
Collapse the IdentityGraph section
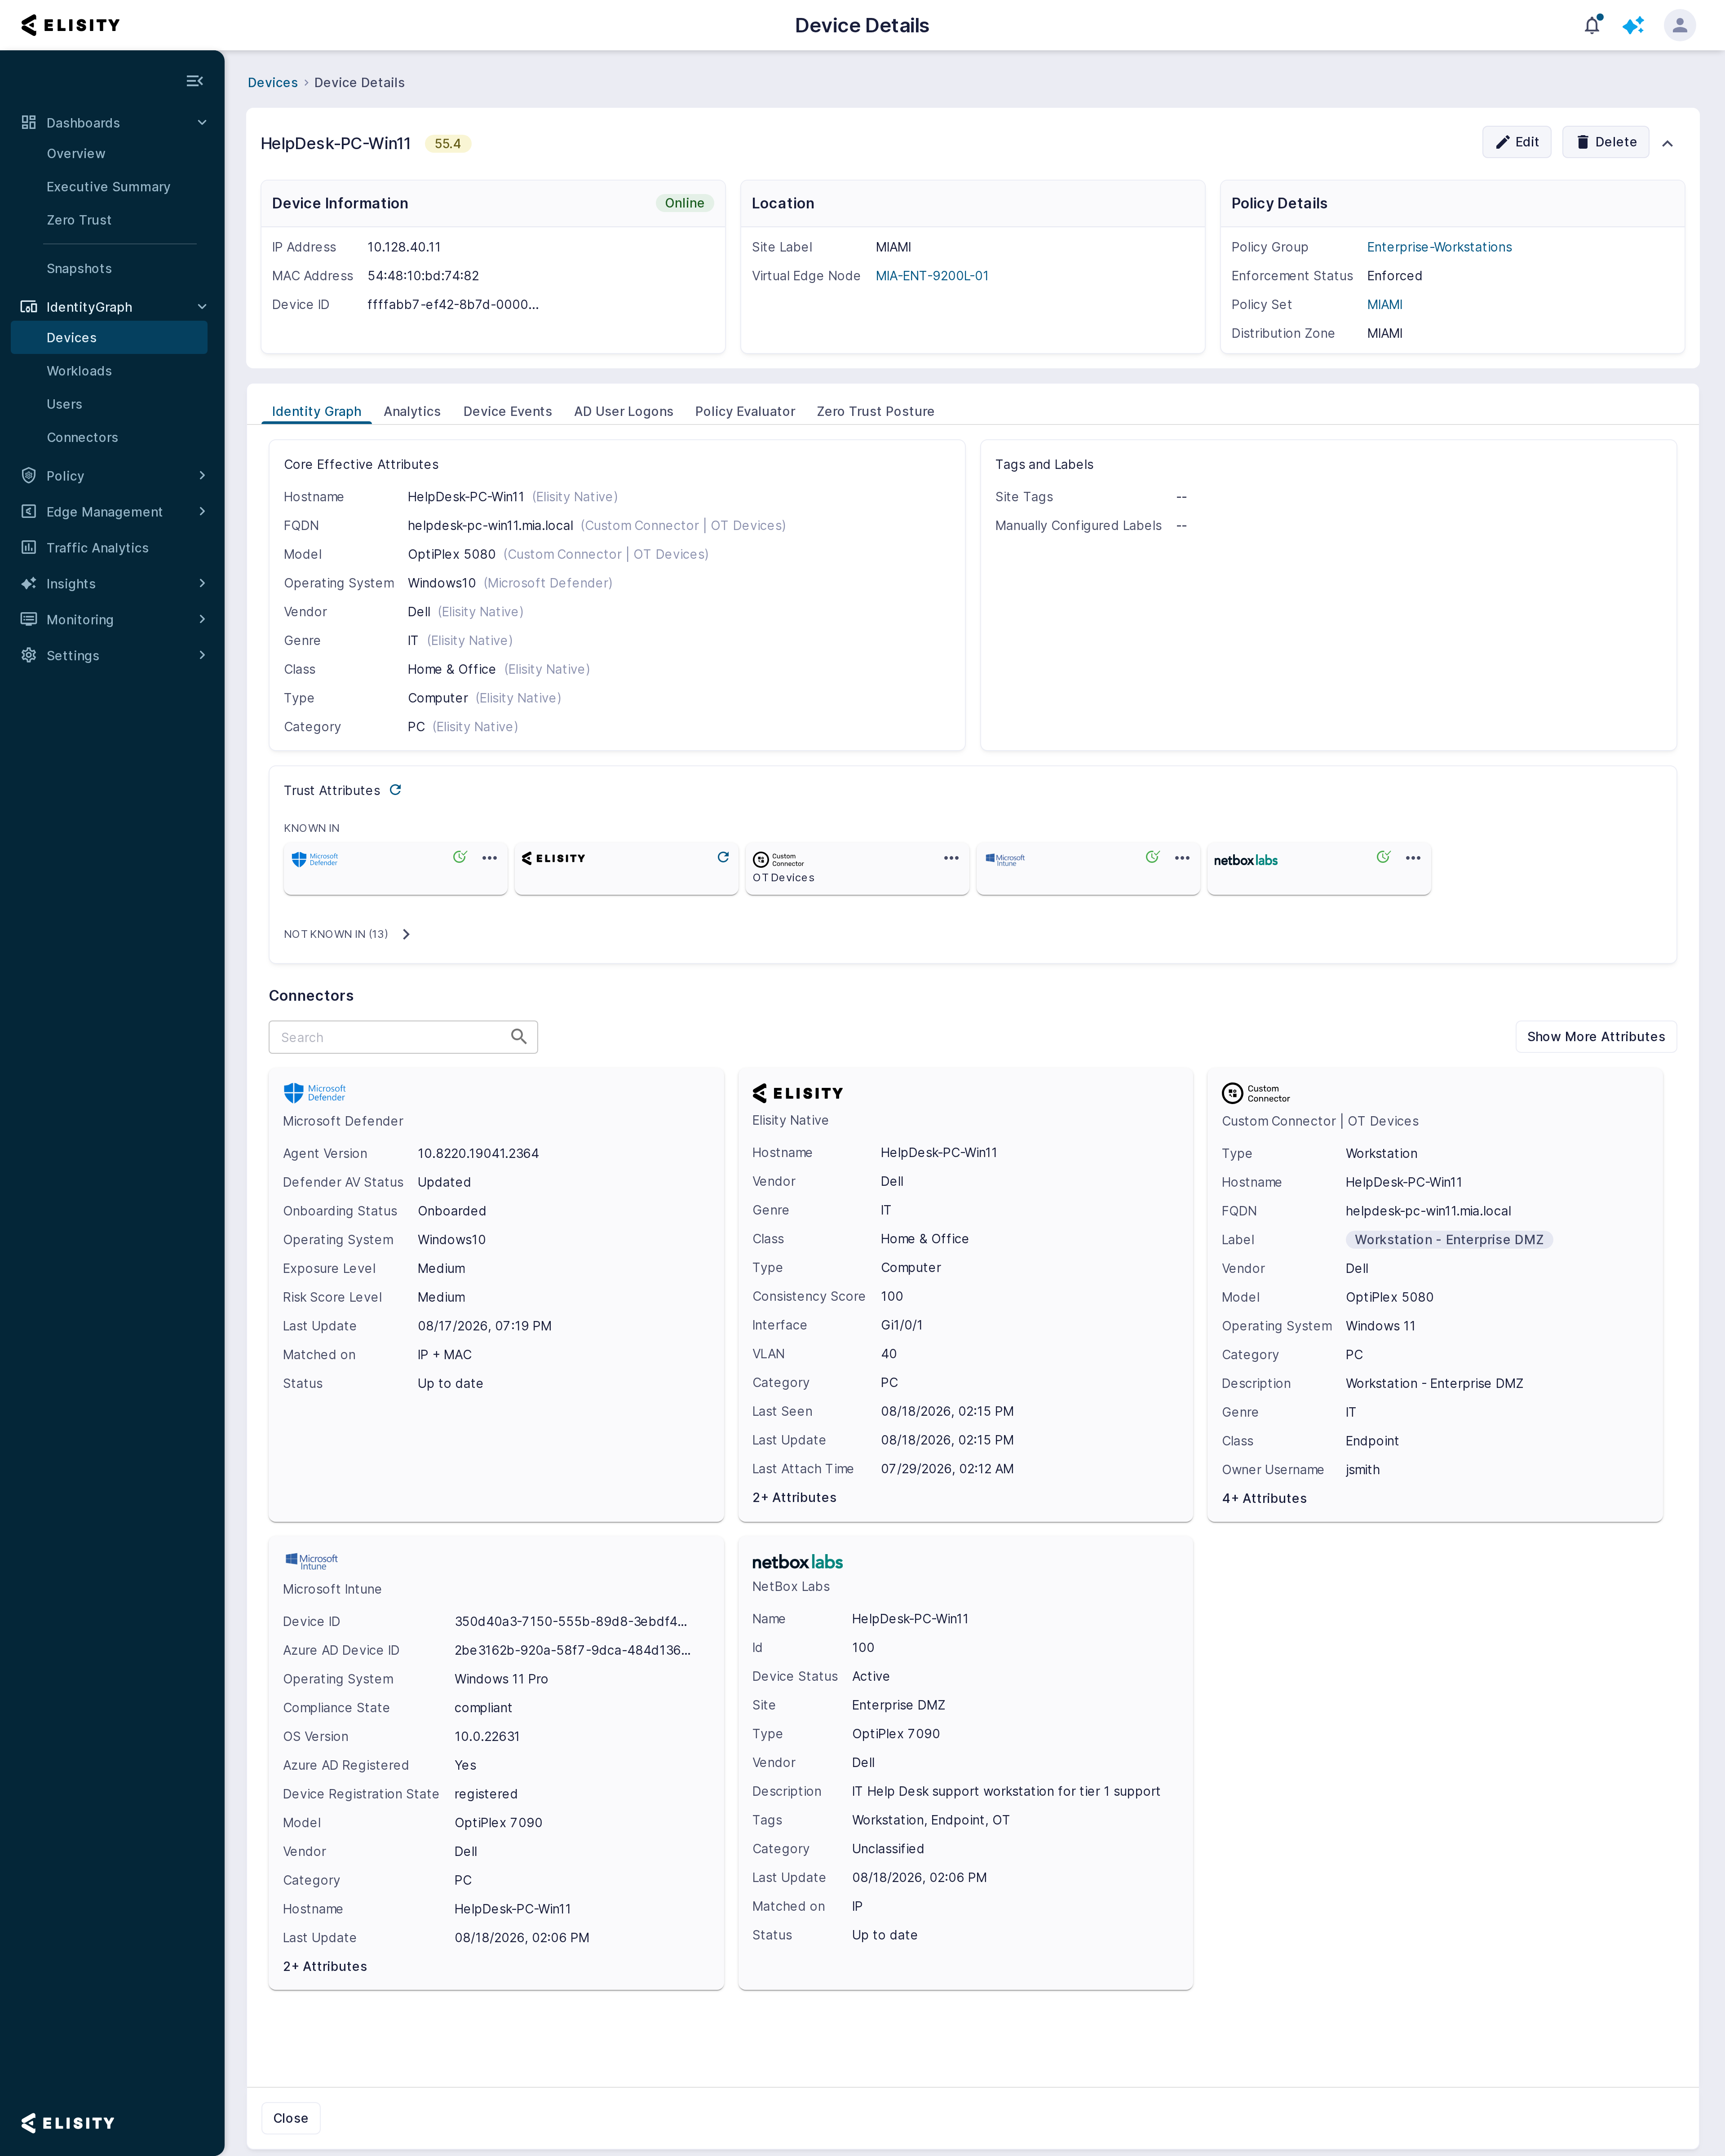[202, 306]
